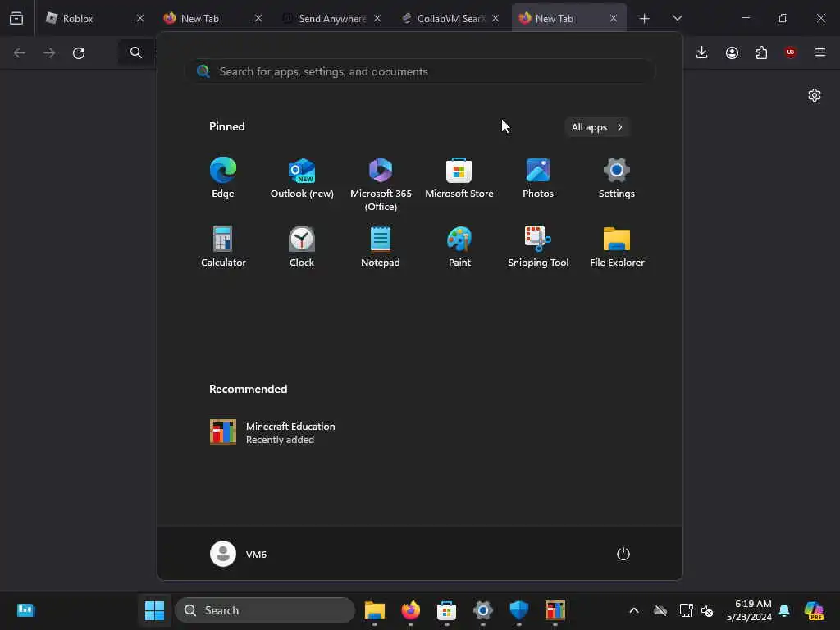This screenshot has height=630, width=840.
Task: Open Windows Security shield on taskbar
Action: [x=518, y=610]
